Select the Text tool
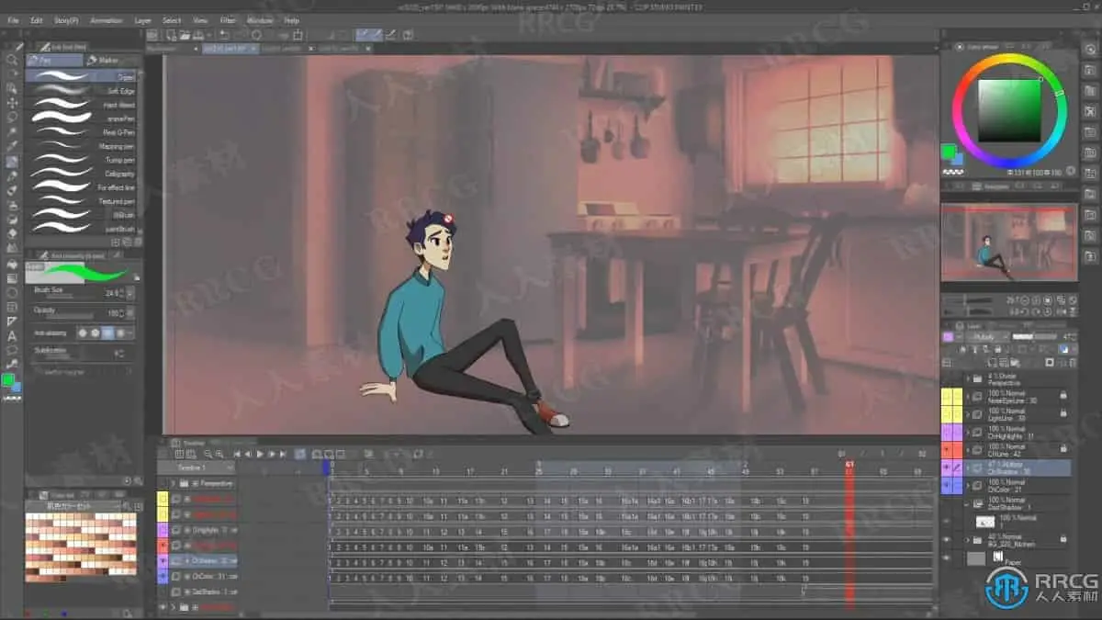Viewport: 1102px width, 620px height. pos(12,337)
